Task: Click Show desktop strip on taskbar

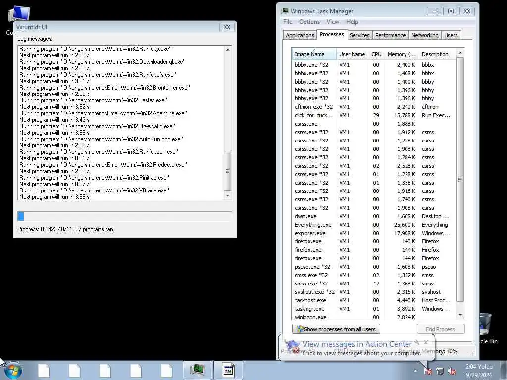Action: click(x=504, y=370)
